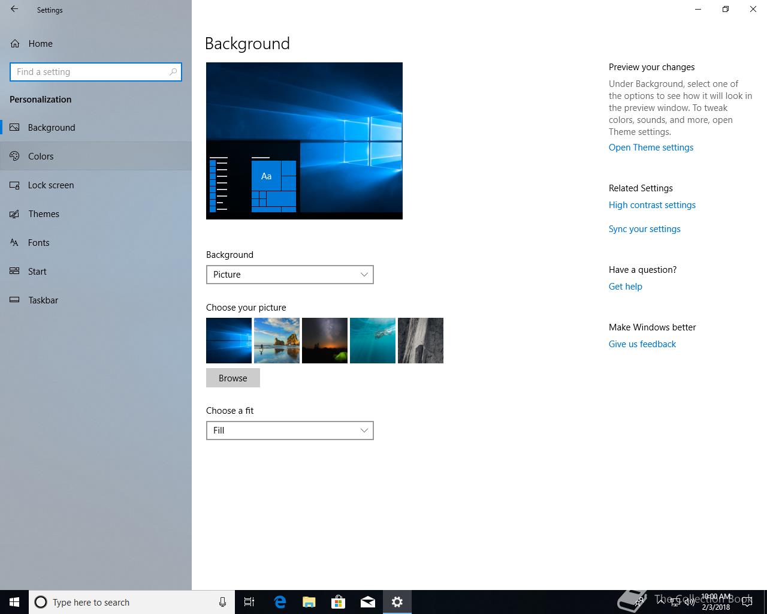Open Task View on the taskbar

(249, 602)
